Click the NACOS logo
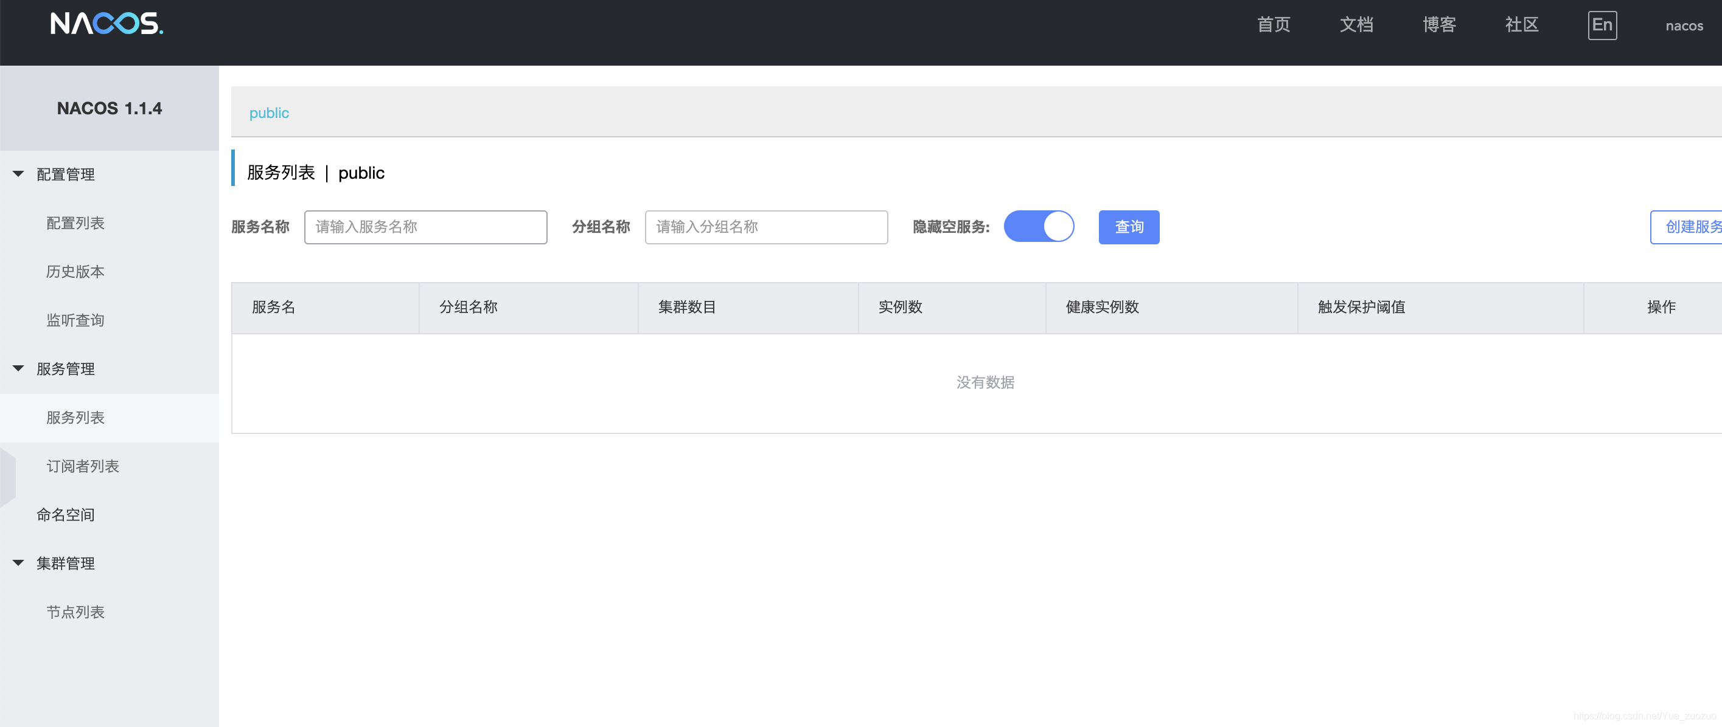This screenshot has width=1722, height=727. click(x=107, y=24)
